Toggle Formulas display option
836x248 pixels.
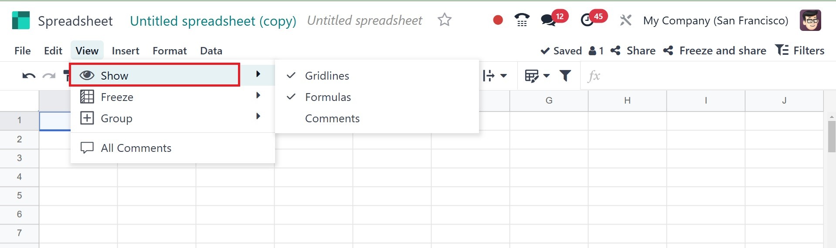click(x=328, y=97)
